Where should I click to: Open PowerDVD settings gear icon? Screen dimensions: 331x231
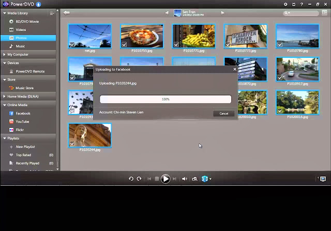pos(285,4)
